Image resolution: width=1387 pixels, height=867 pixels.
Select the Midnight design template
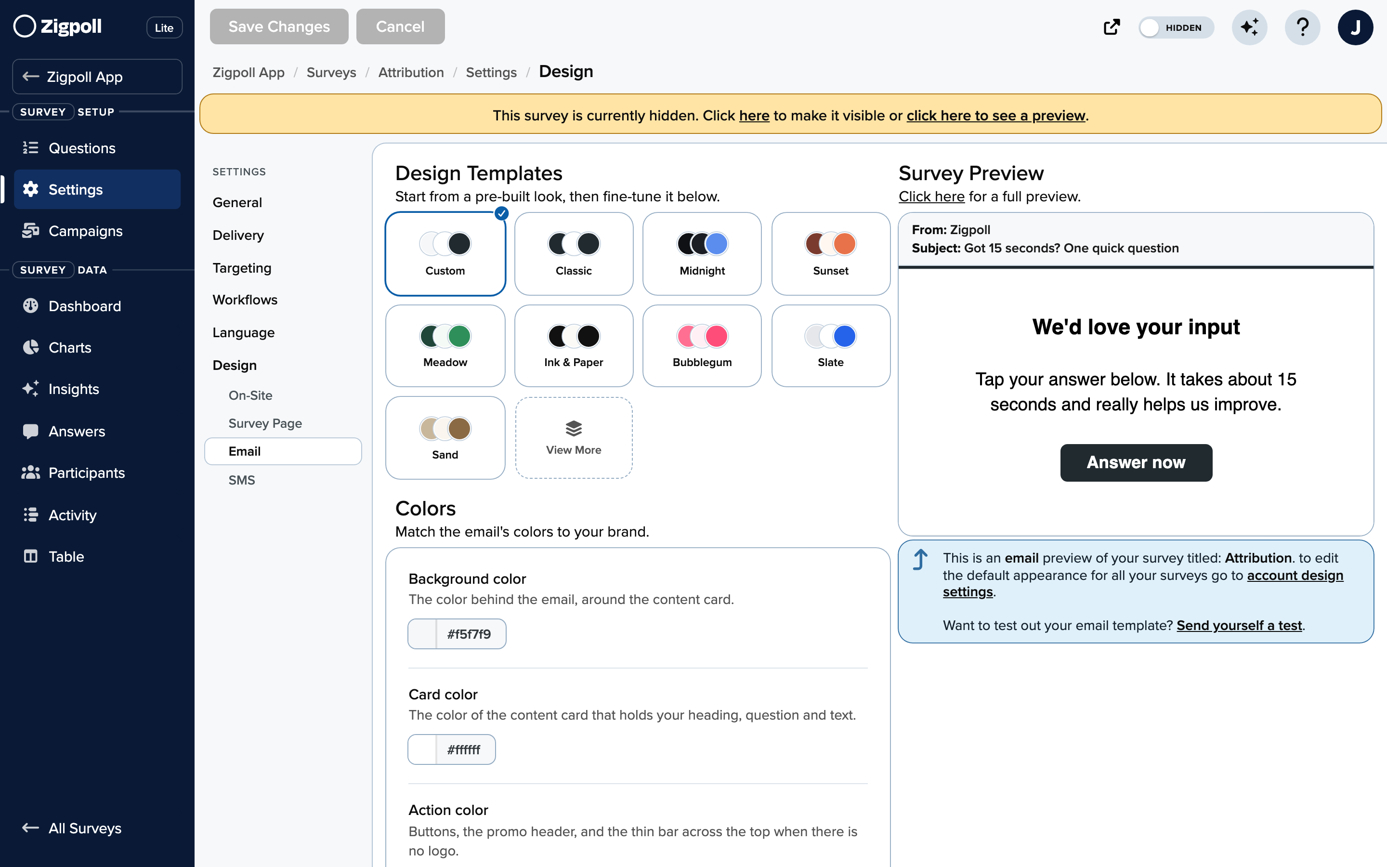pyautogui.click(x=702, y=253)
